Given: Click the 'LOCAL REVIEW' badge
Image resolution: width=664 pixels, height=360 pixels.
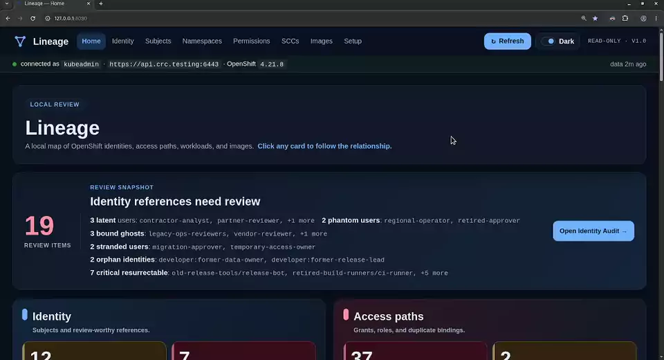Looking at the screenshot, I should click(x=54, y=105).
